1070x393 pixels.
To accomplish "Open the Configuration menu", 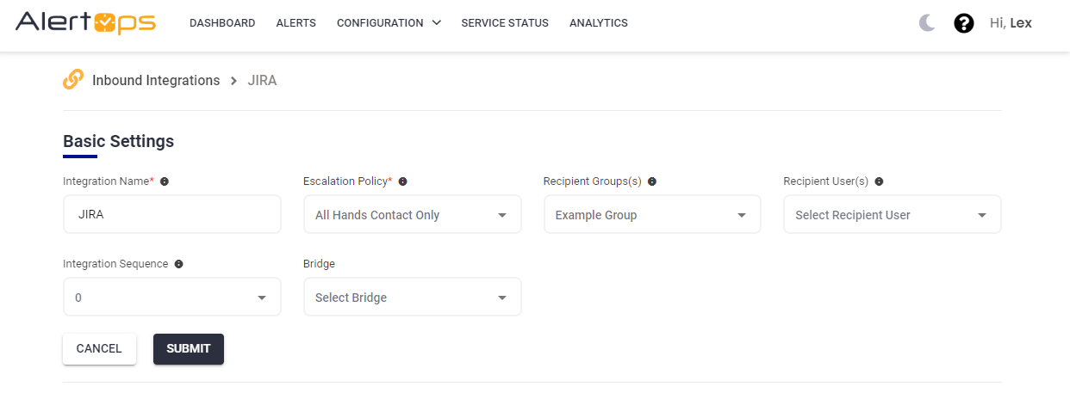I will pyautogui.click(x=389, y=23).
